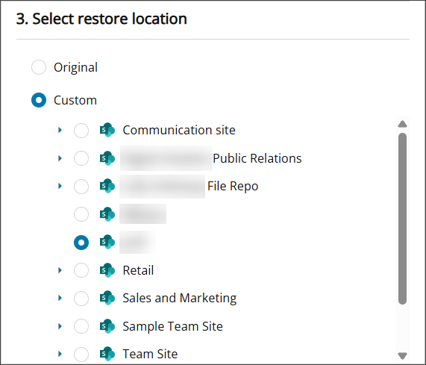Click the Sales and Marketing label

pos(179,299)
